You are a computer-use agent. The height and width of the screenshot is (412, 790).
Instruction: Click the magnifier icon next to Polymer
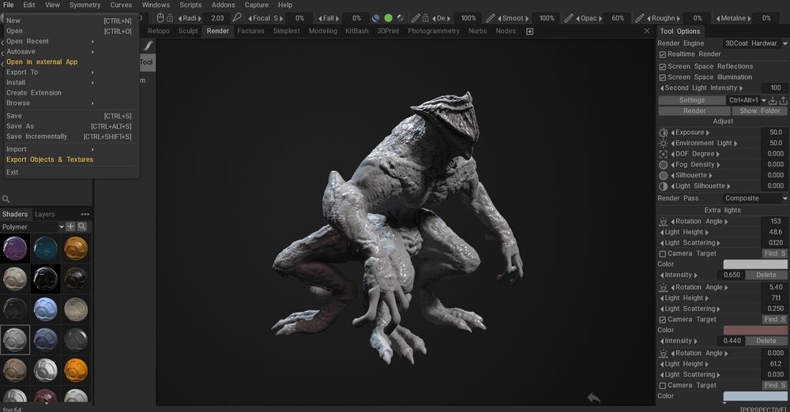coord(82,227)
